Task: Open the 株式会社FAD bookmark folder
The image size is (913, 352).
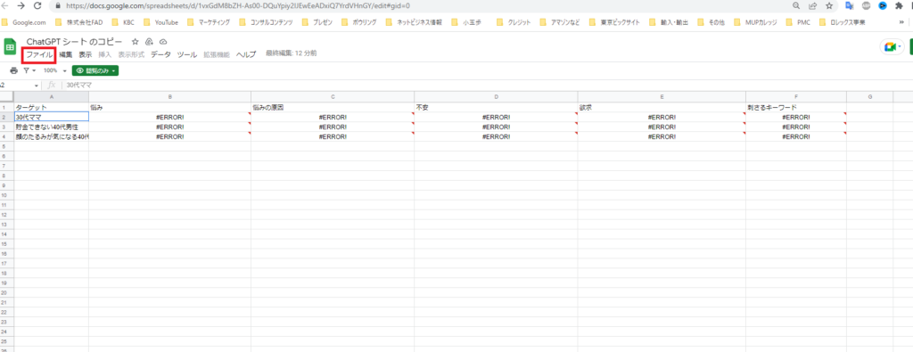Action: 79,22
